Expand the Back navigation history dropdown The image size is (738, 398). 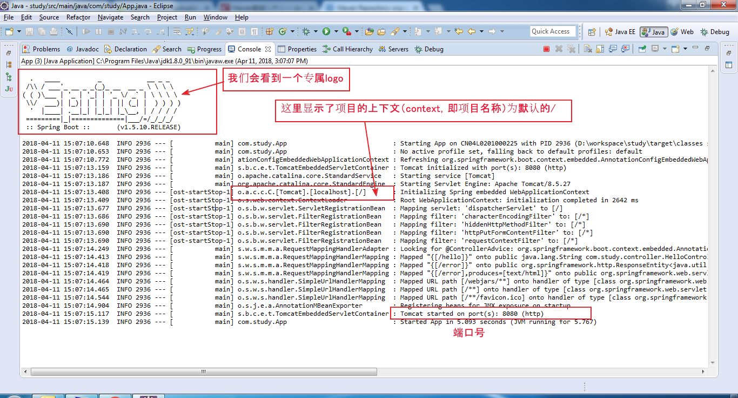click(481, 31)
